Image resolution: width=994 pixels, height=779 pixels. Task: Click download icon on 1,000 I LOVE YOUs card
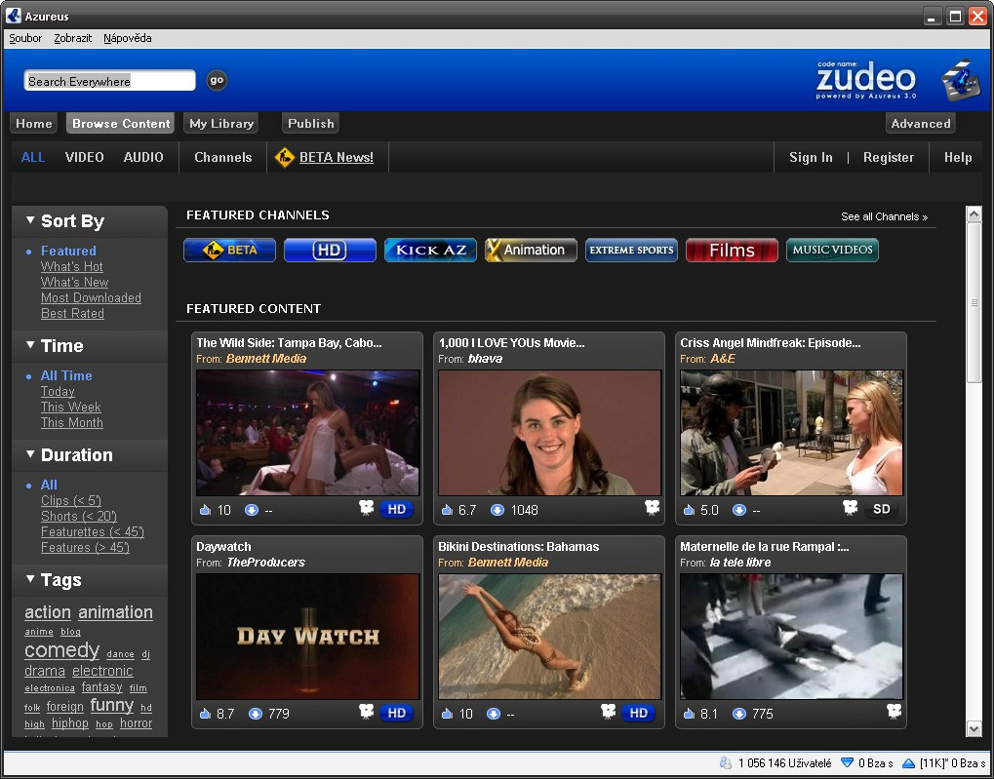coord(497,510)
